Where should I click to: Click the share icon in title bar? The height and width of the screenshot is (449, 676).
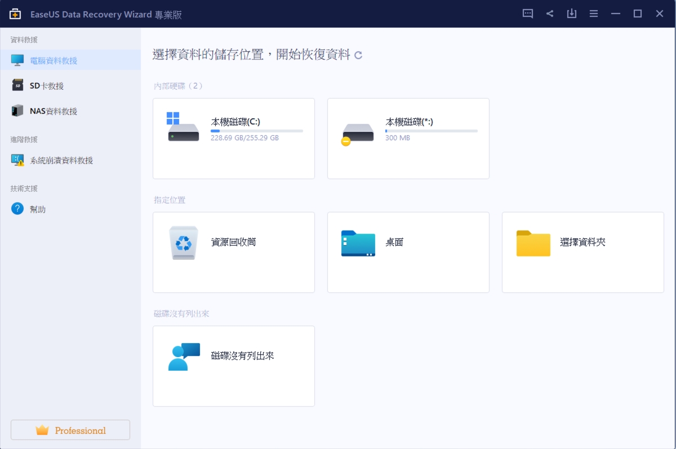pos(550,14)
